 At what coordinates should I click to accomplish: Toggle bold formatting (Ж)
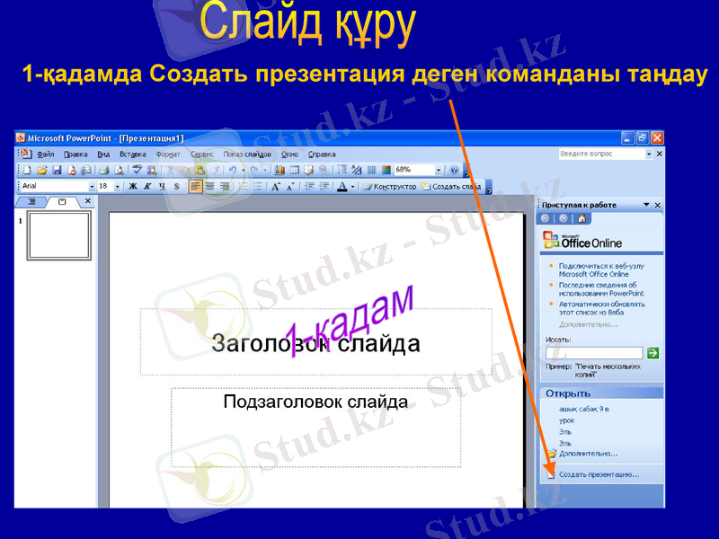[x=132, y=185]
